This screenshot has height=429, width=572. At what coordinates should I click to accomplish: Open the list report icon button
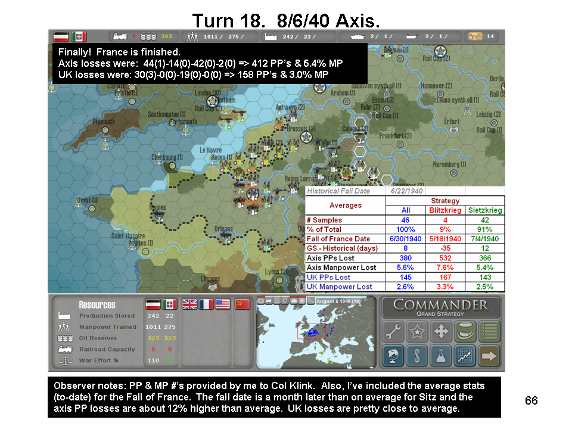pos(489,330)
